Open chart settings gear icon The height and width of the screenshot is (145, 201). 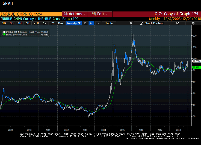click(193, 23)
